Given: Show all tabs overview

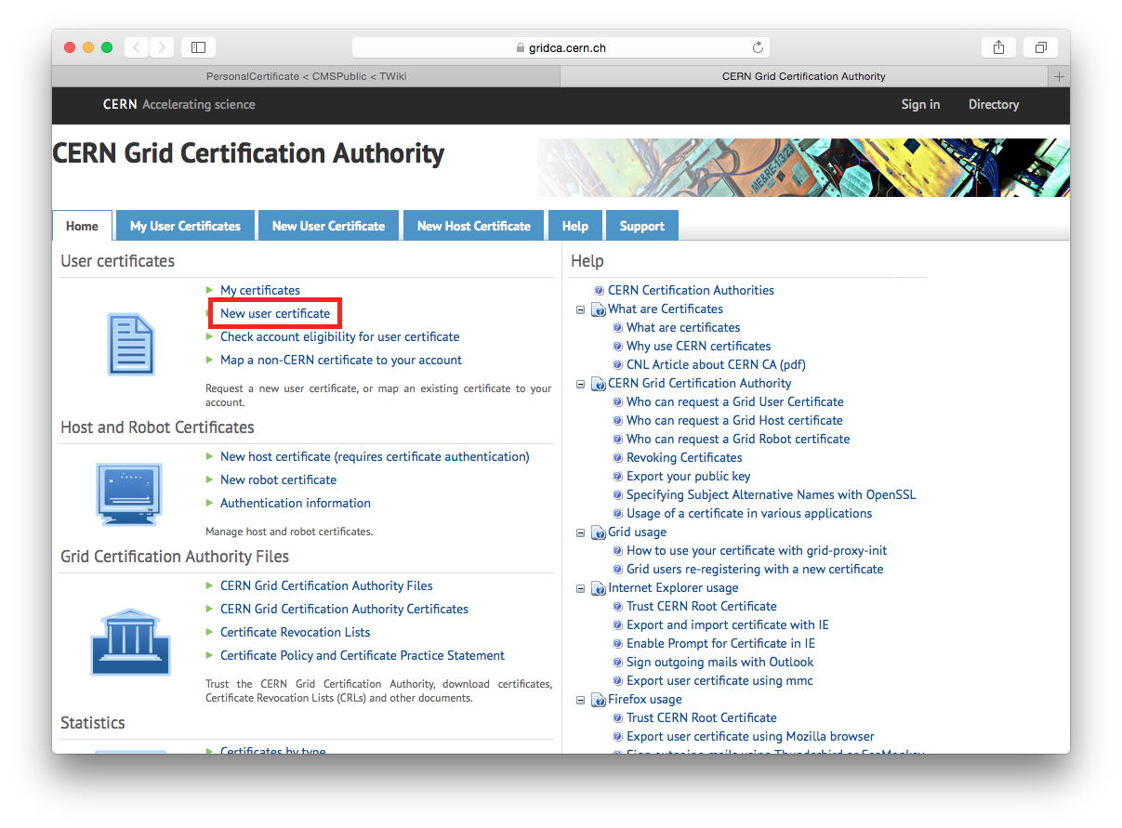Looking at the screenshot, I should pyautogui.click(x=1041, y=47).
